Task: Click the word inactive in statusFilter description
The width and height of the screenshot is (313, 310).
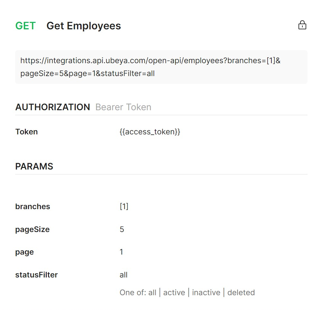Action: pyautogui.click(x=206, y=293)
